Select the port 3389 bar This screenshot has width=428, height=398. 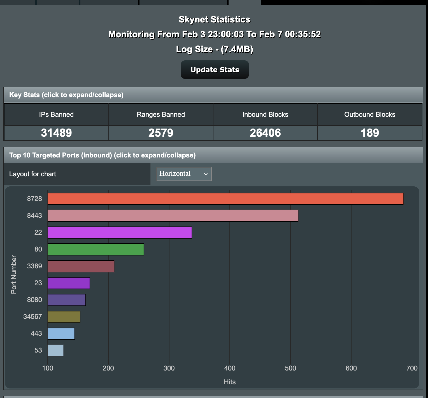81,266
